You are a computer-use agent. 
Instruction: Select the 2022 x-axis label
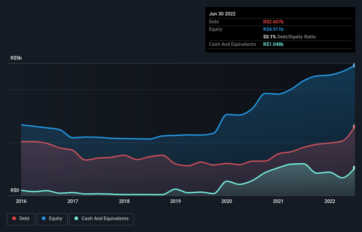(x=330, y=201)
